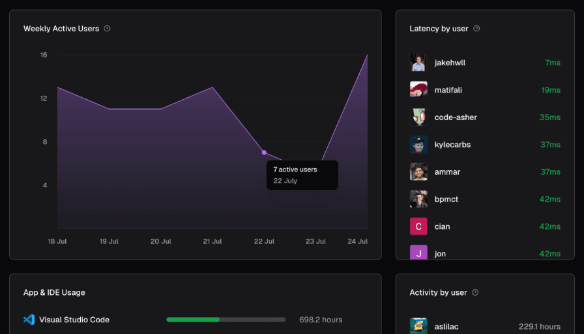Click the 4 y-axis label

[x=45, y=185]
